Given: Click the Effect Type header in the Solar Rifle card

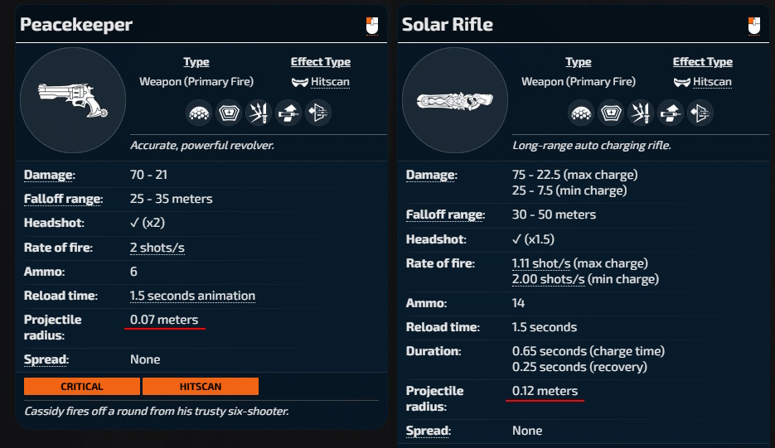Looking at the screenshot, I should [x=703, y=62].
